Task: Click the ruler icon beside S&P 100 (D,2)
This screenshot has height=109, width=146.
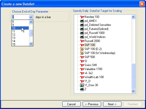Action: pos(82,49)
